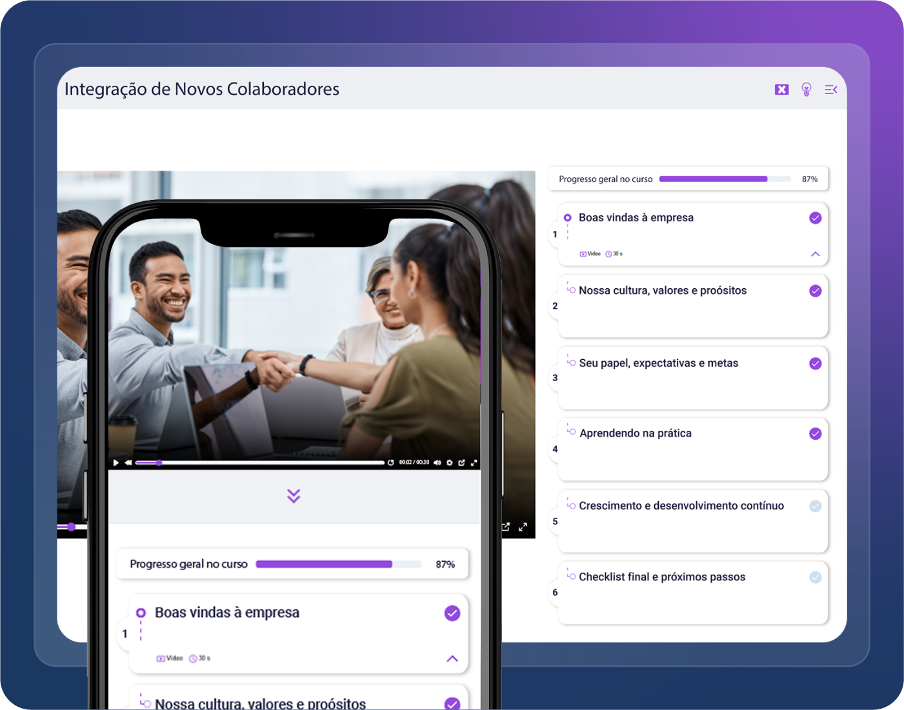Viewport: 904px width, 710px height.
Task: Collapse module 1 with the chevron up
Action: (816, 254)
